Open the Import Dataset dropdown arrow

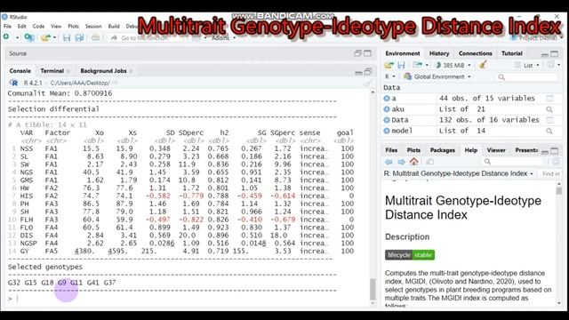coord(427,65)
